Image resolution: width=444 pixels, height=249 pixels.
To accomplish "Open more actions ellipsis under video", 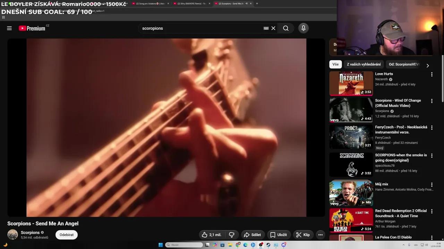I will coord(321,235).
